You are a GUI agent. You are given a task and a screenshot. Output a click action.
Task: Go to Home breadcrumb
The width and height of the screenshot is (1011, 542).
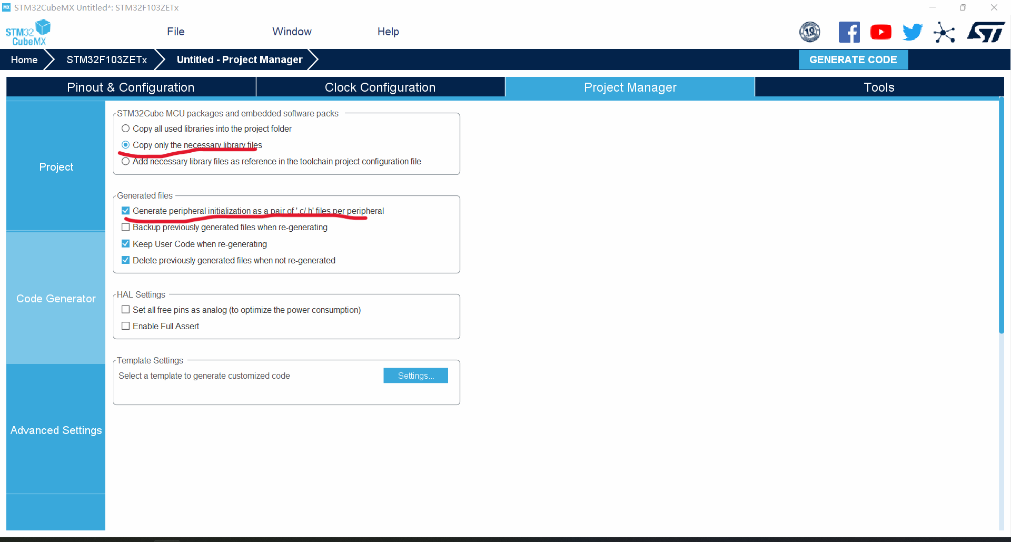pos(24,60)
